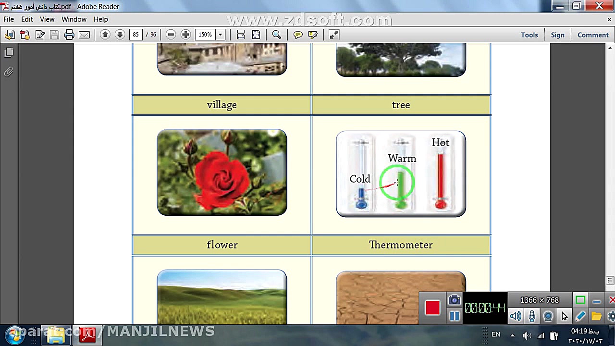Select the Highlight text tool
The width and height of the screenshot is (615, 346).
coord(313,35)
